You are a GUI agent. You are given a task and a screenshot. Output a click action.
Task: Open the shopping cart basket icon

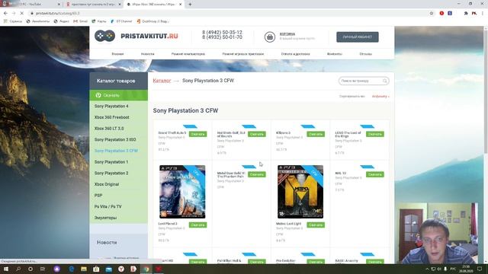pos(270,37)
